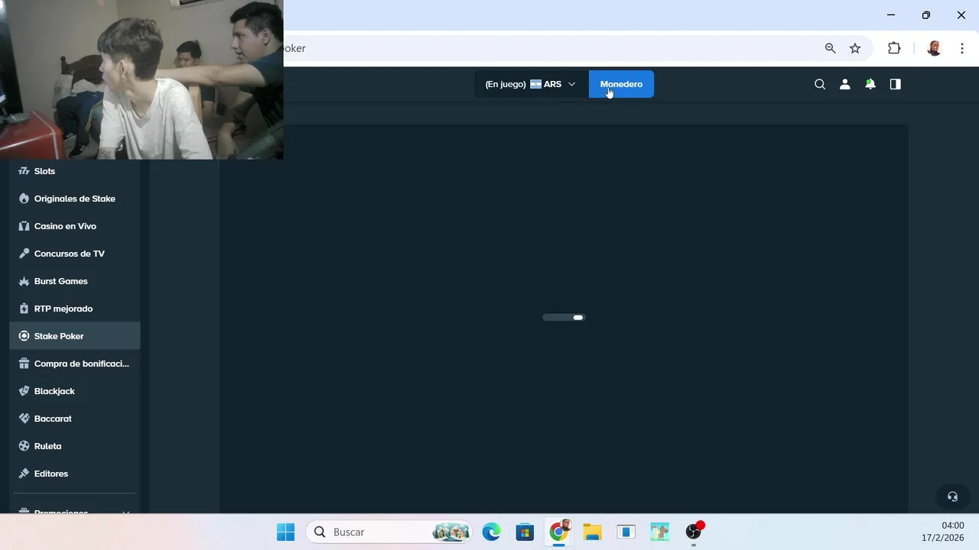The image size is (979, 550).
Task: Click the RTP mejorado icon
Action: pyautogui.click(x=24, y=309)
